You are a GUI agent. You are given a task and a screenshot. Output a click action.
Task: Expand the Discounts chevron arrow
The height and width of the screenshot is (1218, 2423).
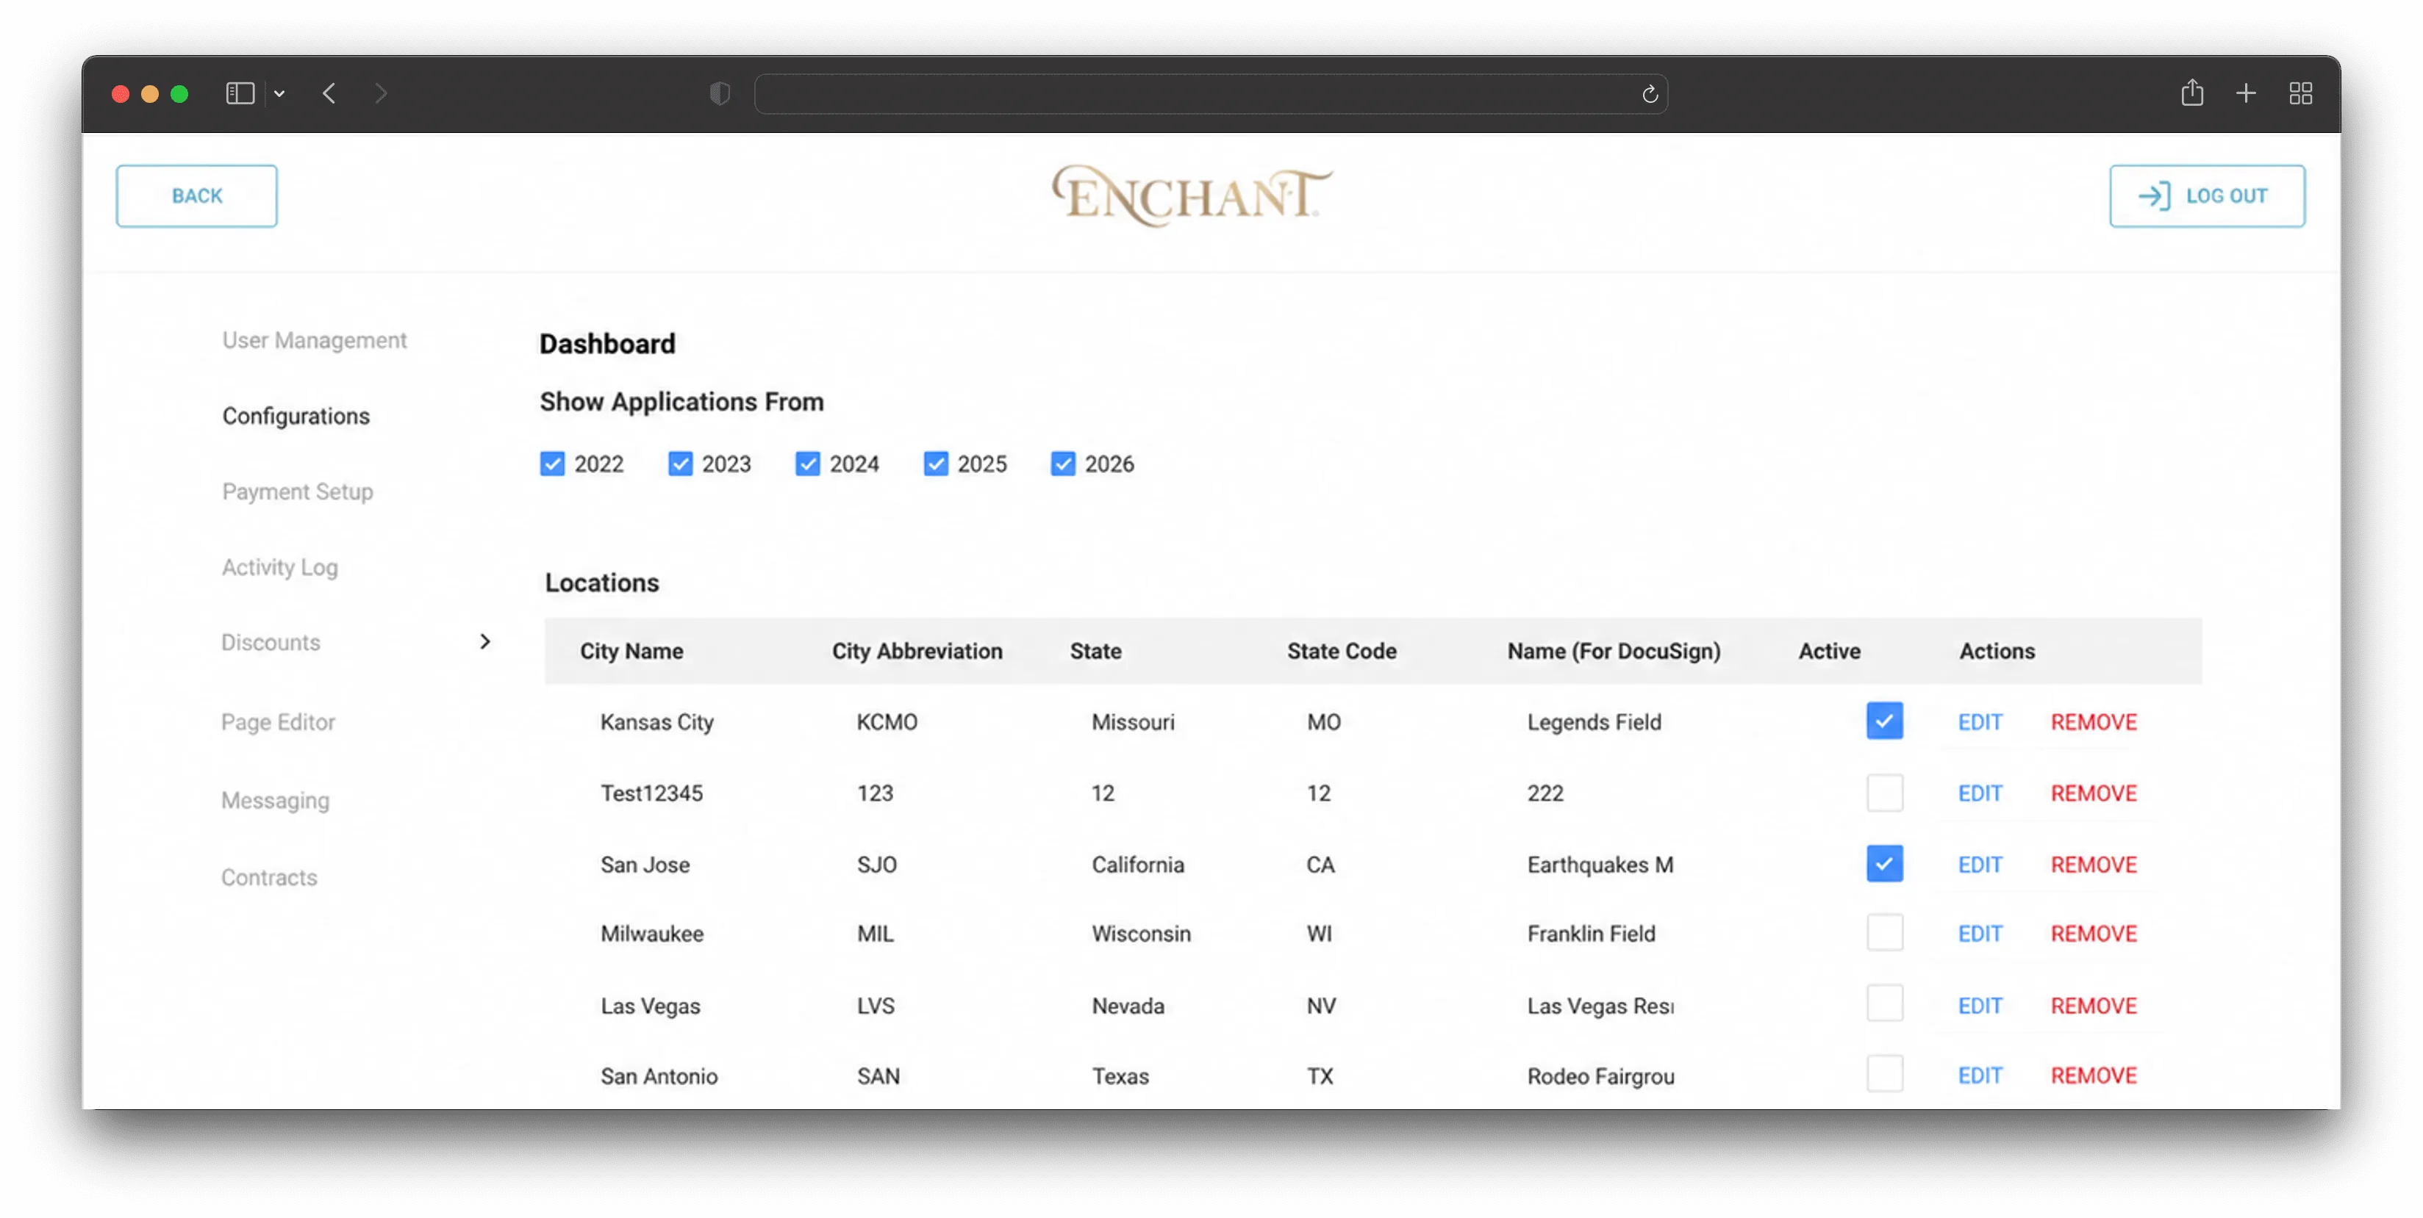point(484,641)
